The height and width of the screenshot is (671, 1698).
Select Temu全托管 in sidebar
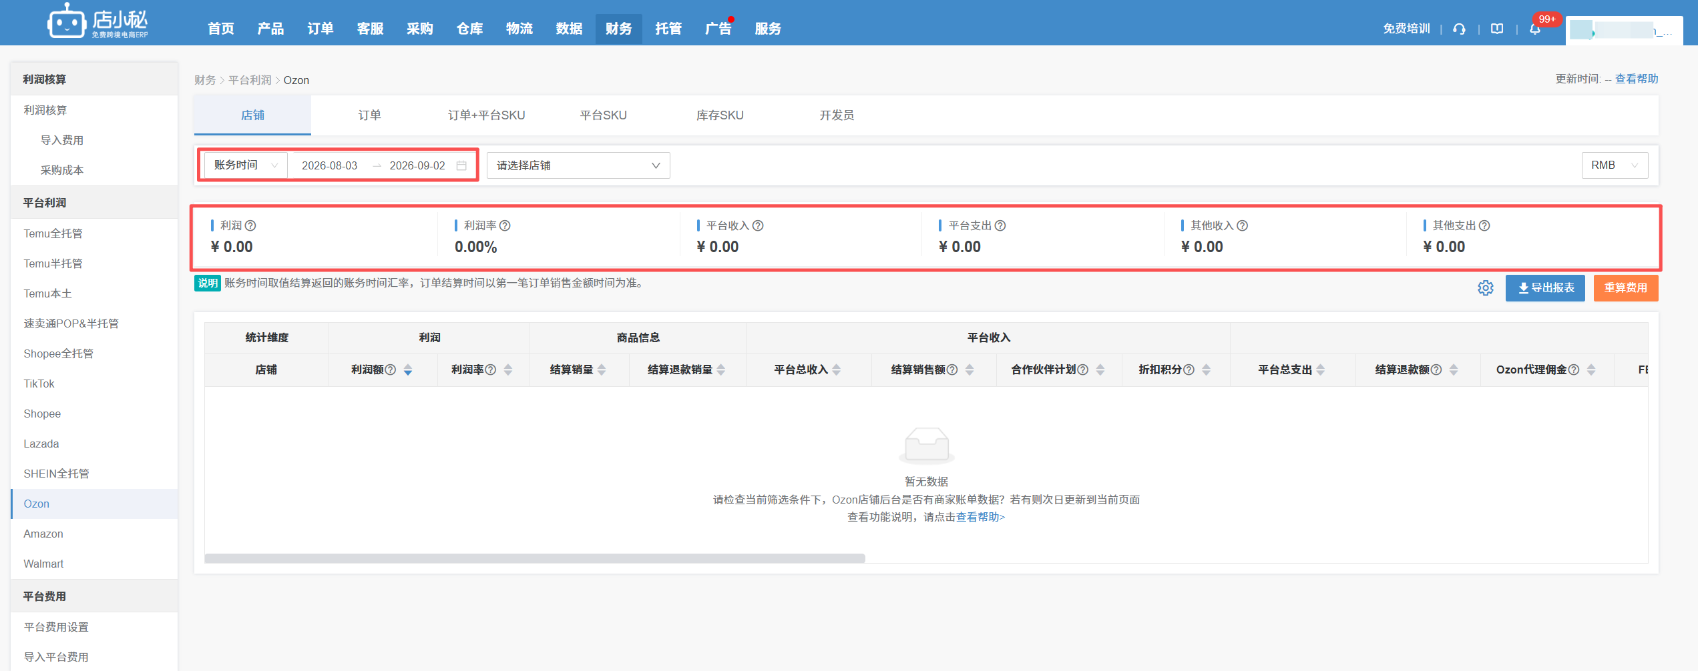[94, 233]
